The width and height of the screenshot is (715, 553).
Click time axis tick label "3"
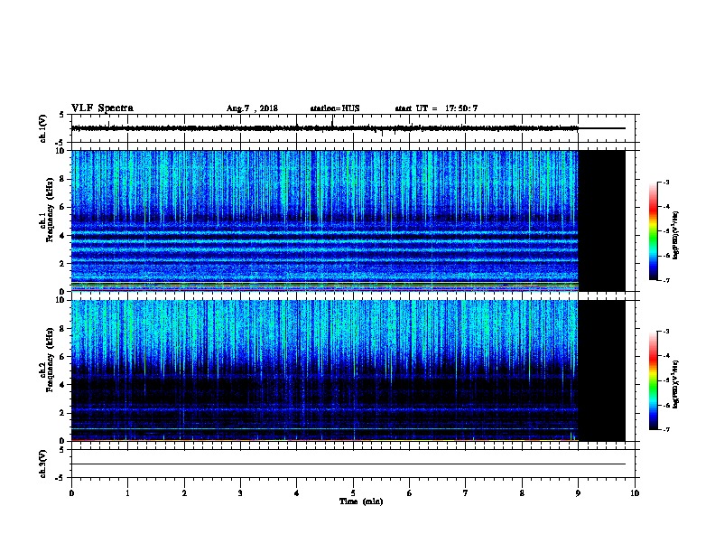[x=240, y=493]
